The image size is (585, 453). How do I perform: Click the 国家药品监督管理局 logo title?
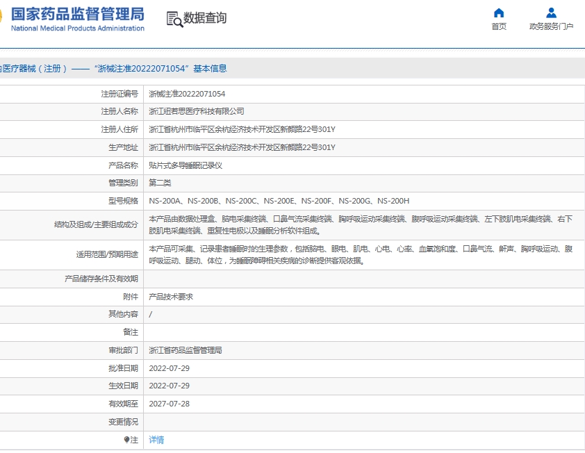[x=78, y=14]
